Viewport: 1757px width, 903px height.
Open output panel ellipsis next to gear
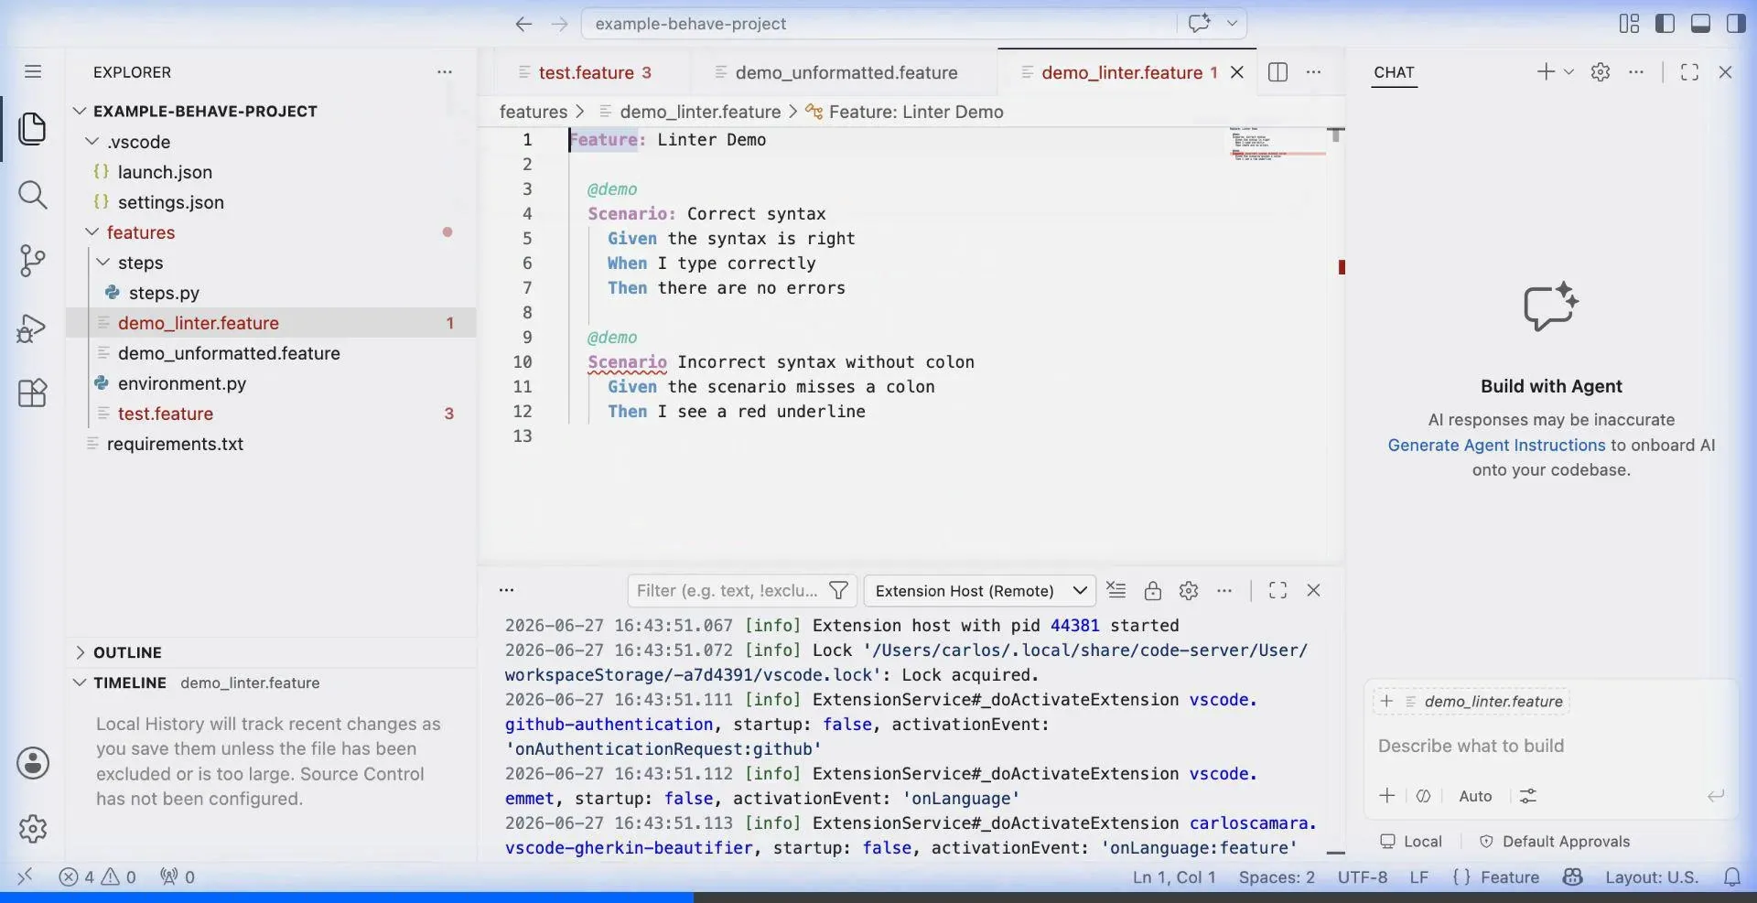click(x=1224, y=590)
